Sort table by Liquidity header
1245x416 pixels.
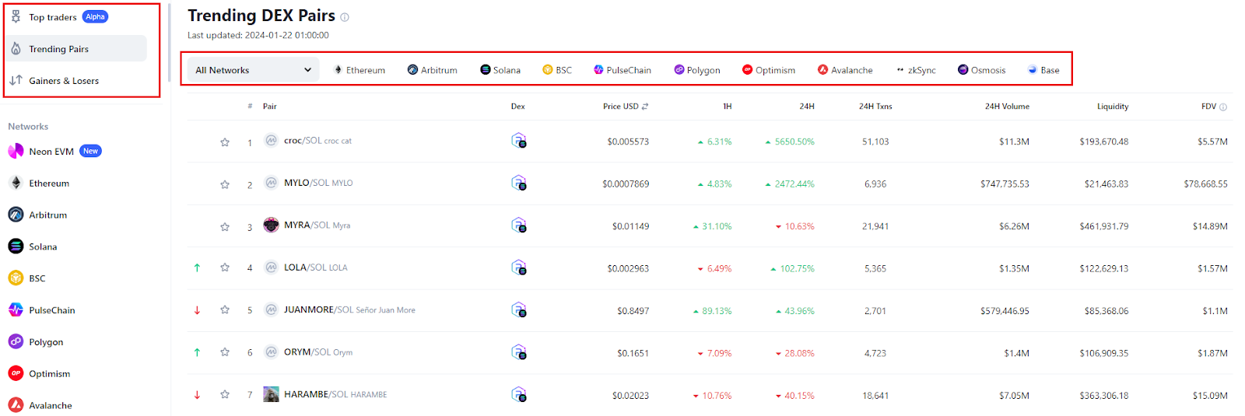tap(1113, 107)
